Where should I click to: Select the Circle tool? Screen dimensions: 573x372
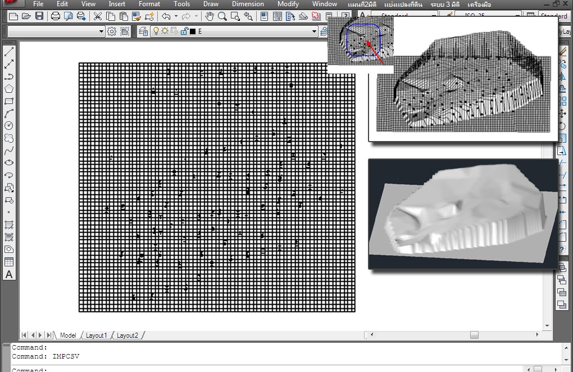(x=9, y=126)
